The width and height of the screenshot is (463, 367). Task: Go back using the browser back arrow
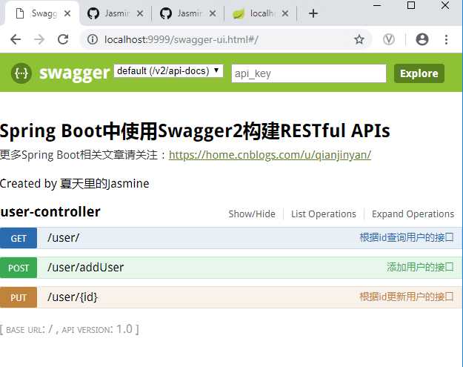tap(16, 39)
